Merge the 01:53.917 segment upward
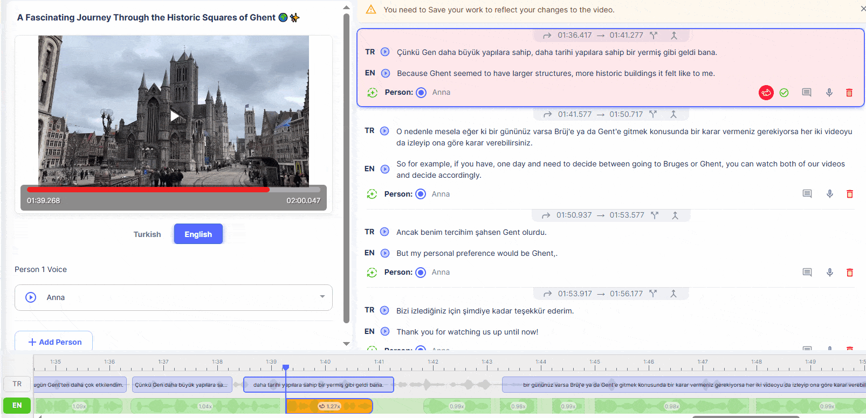 [x=673, y=294]
